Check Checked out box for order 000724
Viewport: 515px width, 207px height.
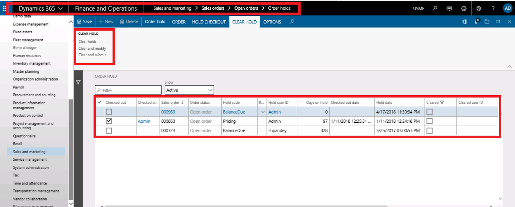[109, 130]
